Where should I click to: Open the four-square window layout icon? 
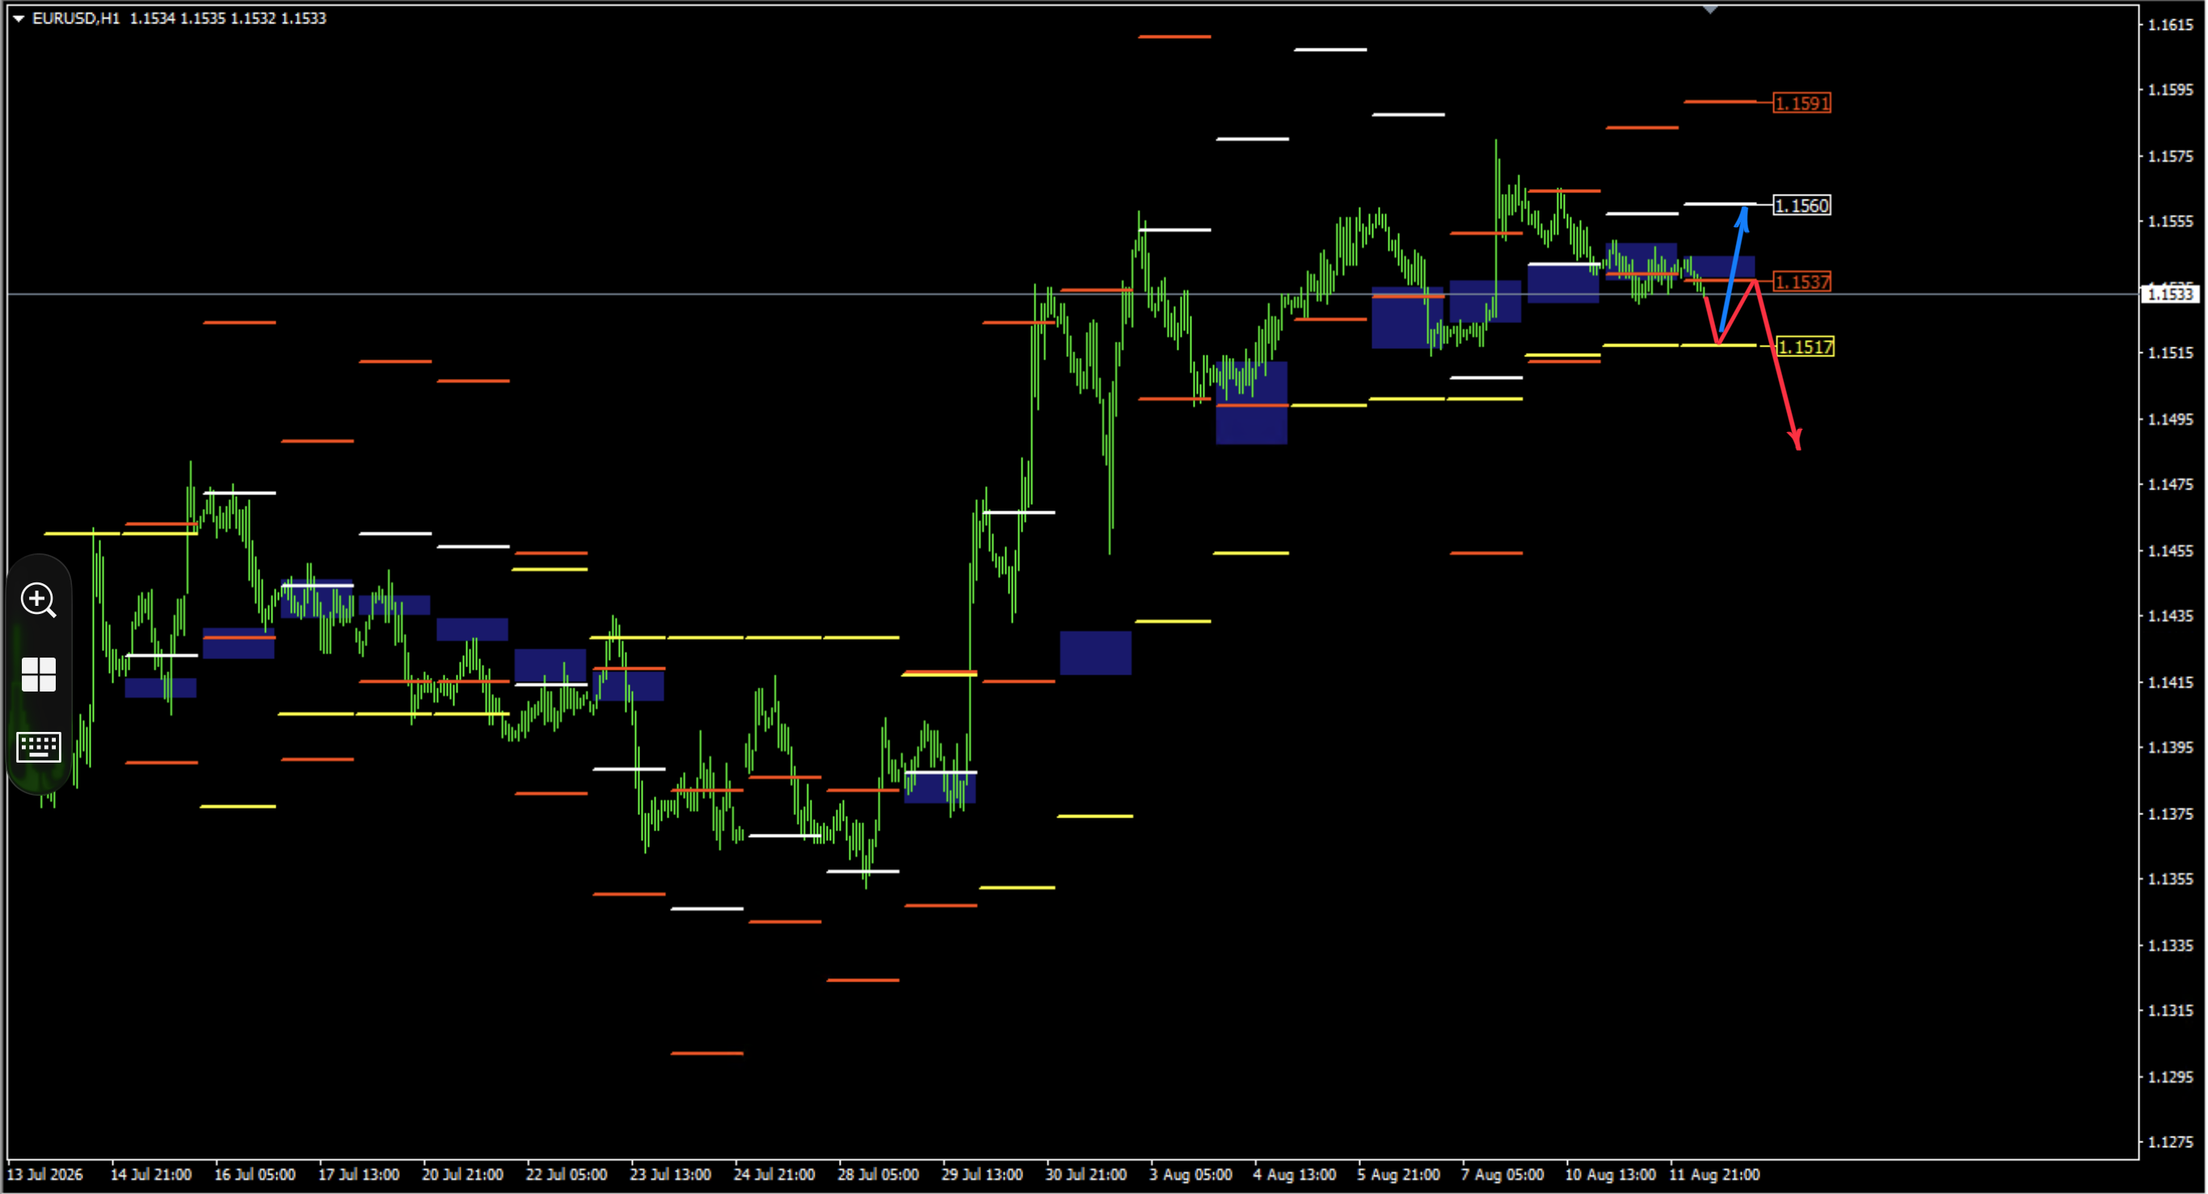39,675
